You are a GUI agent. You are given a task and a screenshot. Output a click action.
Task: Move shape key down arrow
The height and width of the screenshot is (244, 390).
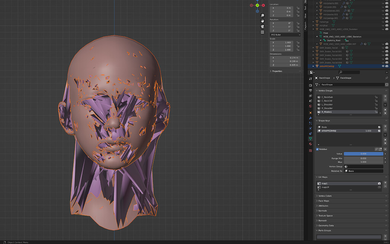385,143
